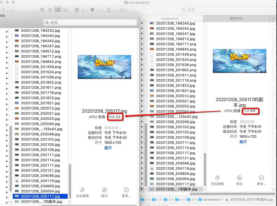The image size is (277, 206).
Task: Click the screenshot folder in the path bar
Action: pyautogui.click(x=209, y=200)
